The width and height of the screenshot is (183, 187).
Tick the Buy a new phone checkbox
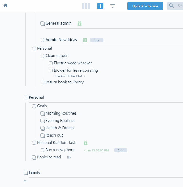(x=42, y=150)
